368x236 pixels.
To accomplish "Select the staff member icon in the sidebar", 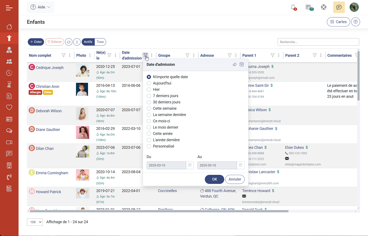I will (9, 50).
